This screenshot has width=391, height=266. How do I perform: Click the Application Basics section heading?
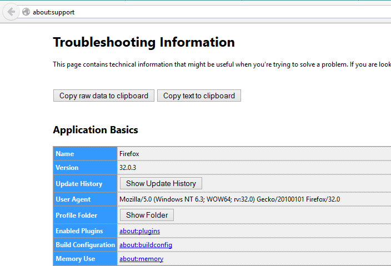[x=96, y=130]
